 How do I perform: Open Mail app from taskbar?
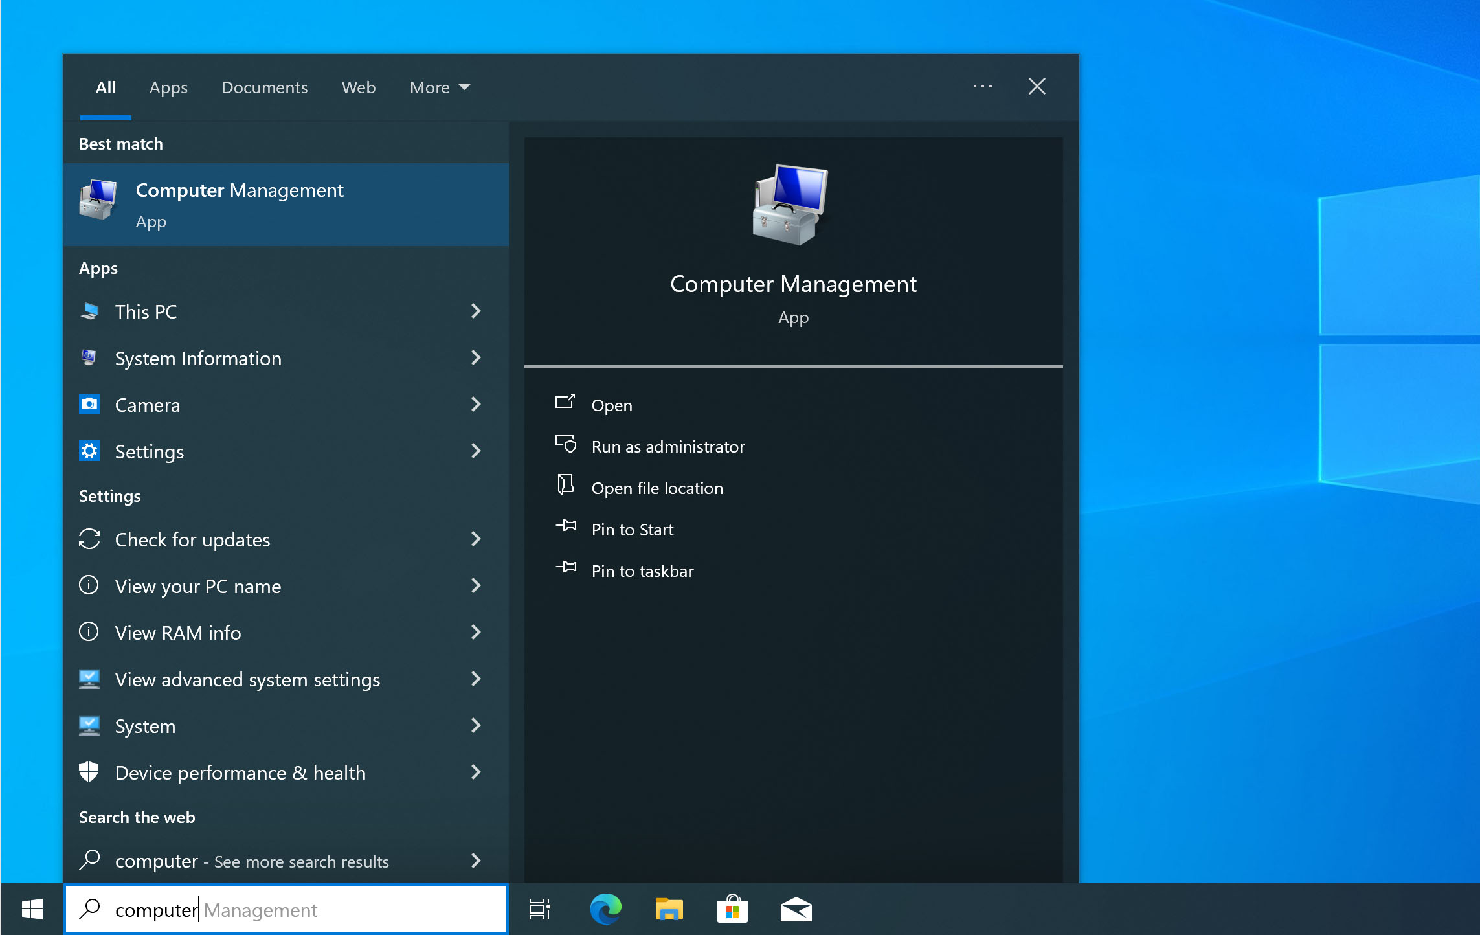coord(796,910)
